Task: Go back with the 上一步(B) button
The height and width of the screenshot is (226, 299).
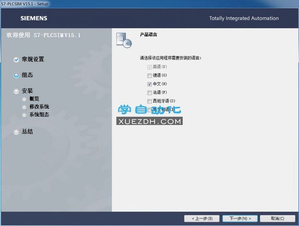Action: [202, 219]
